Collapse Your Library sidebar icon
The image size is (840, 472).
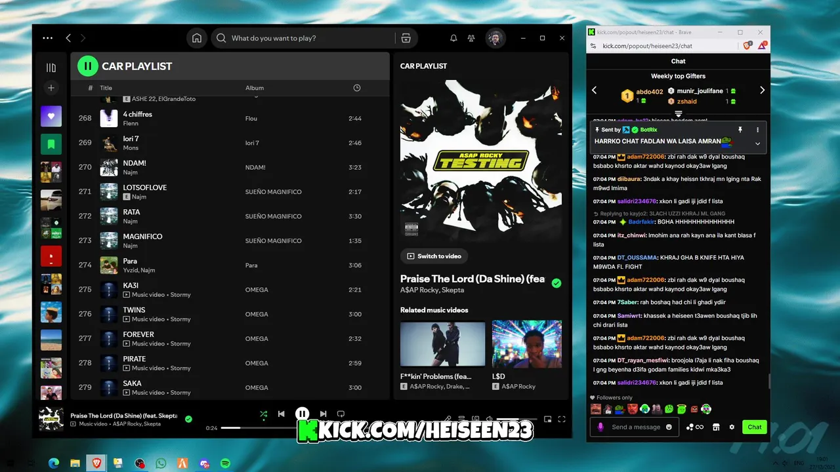pyautogui.click(x=51, y=68)
